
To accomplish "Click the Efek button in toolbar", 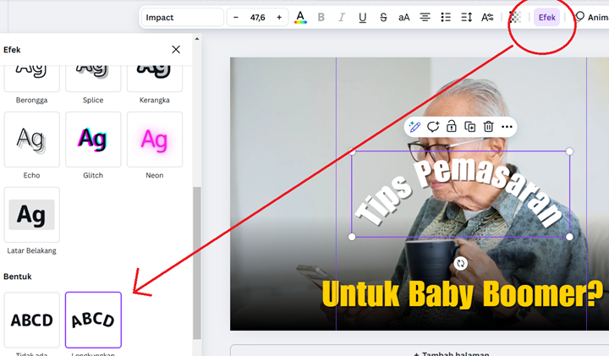I will [547, 18].
